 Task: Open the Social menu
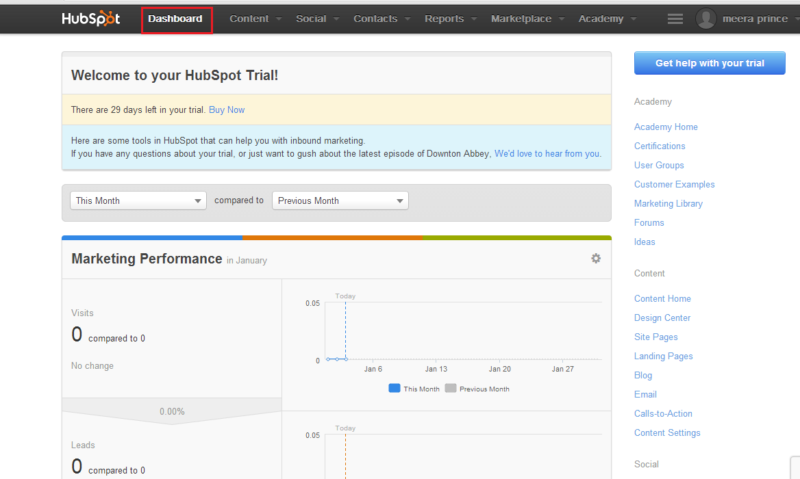coord(317,19)
